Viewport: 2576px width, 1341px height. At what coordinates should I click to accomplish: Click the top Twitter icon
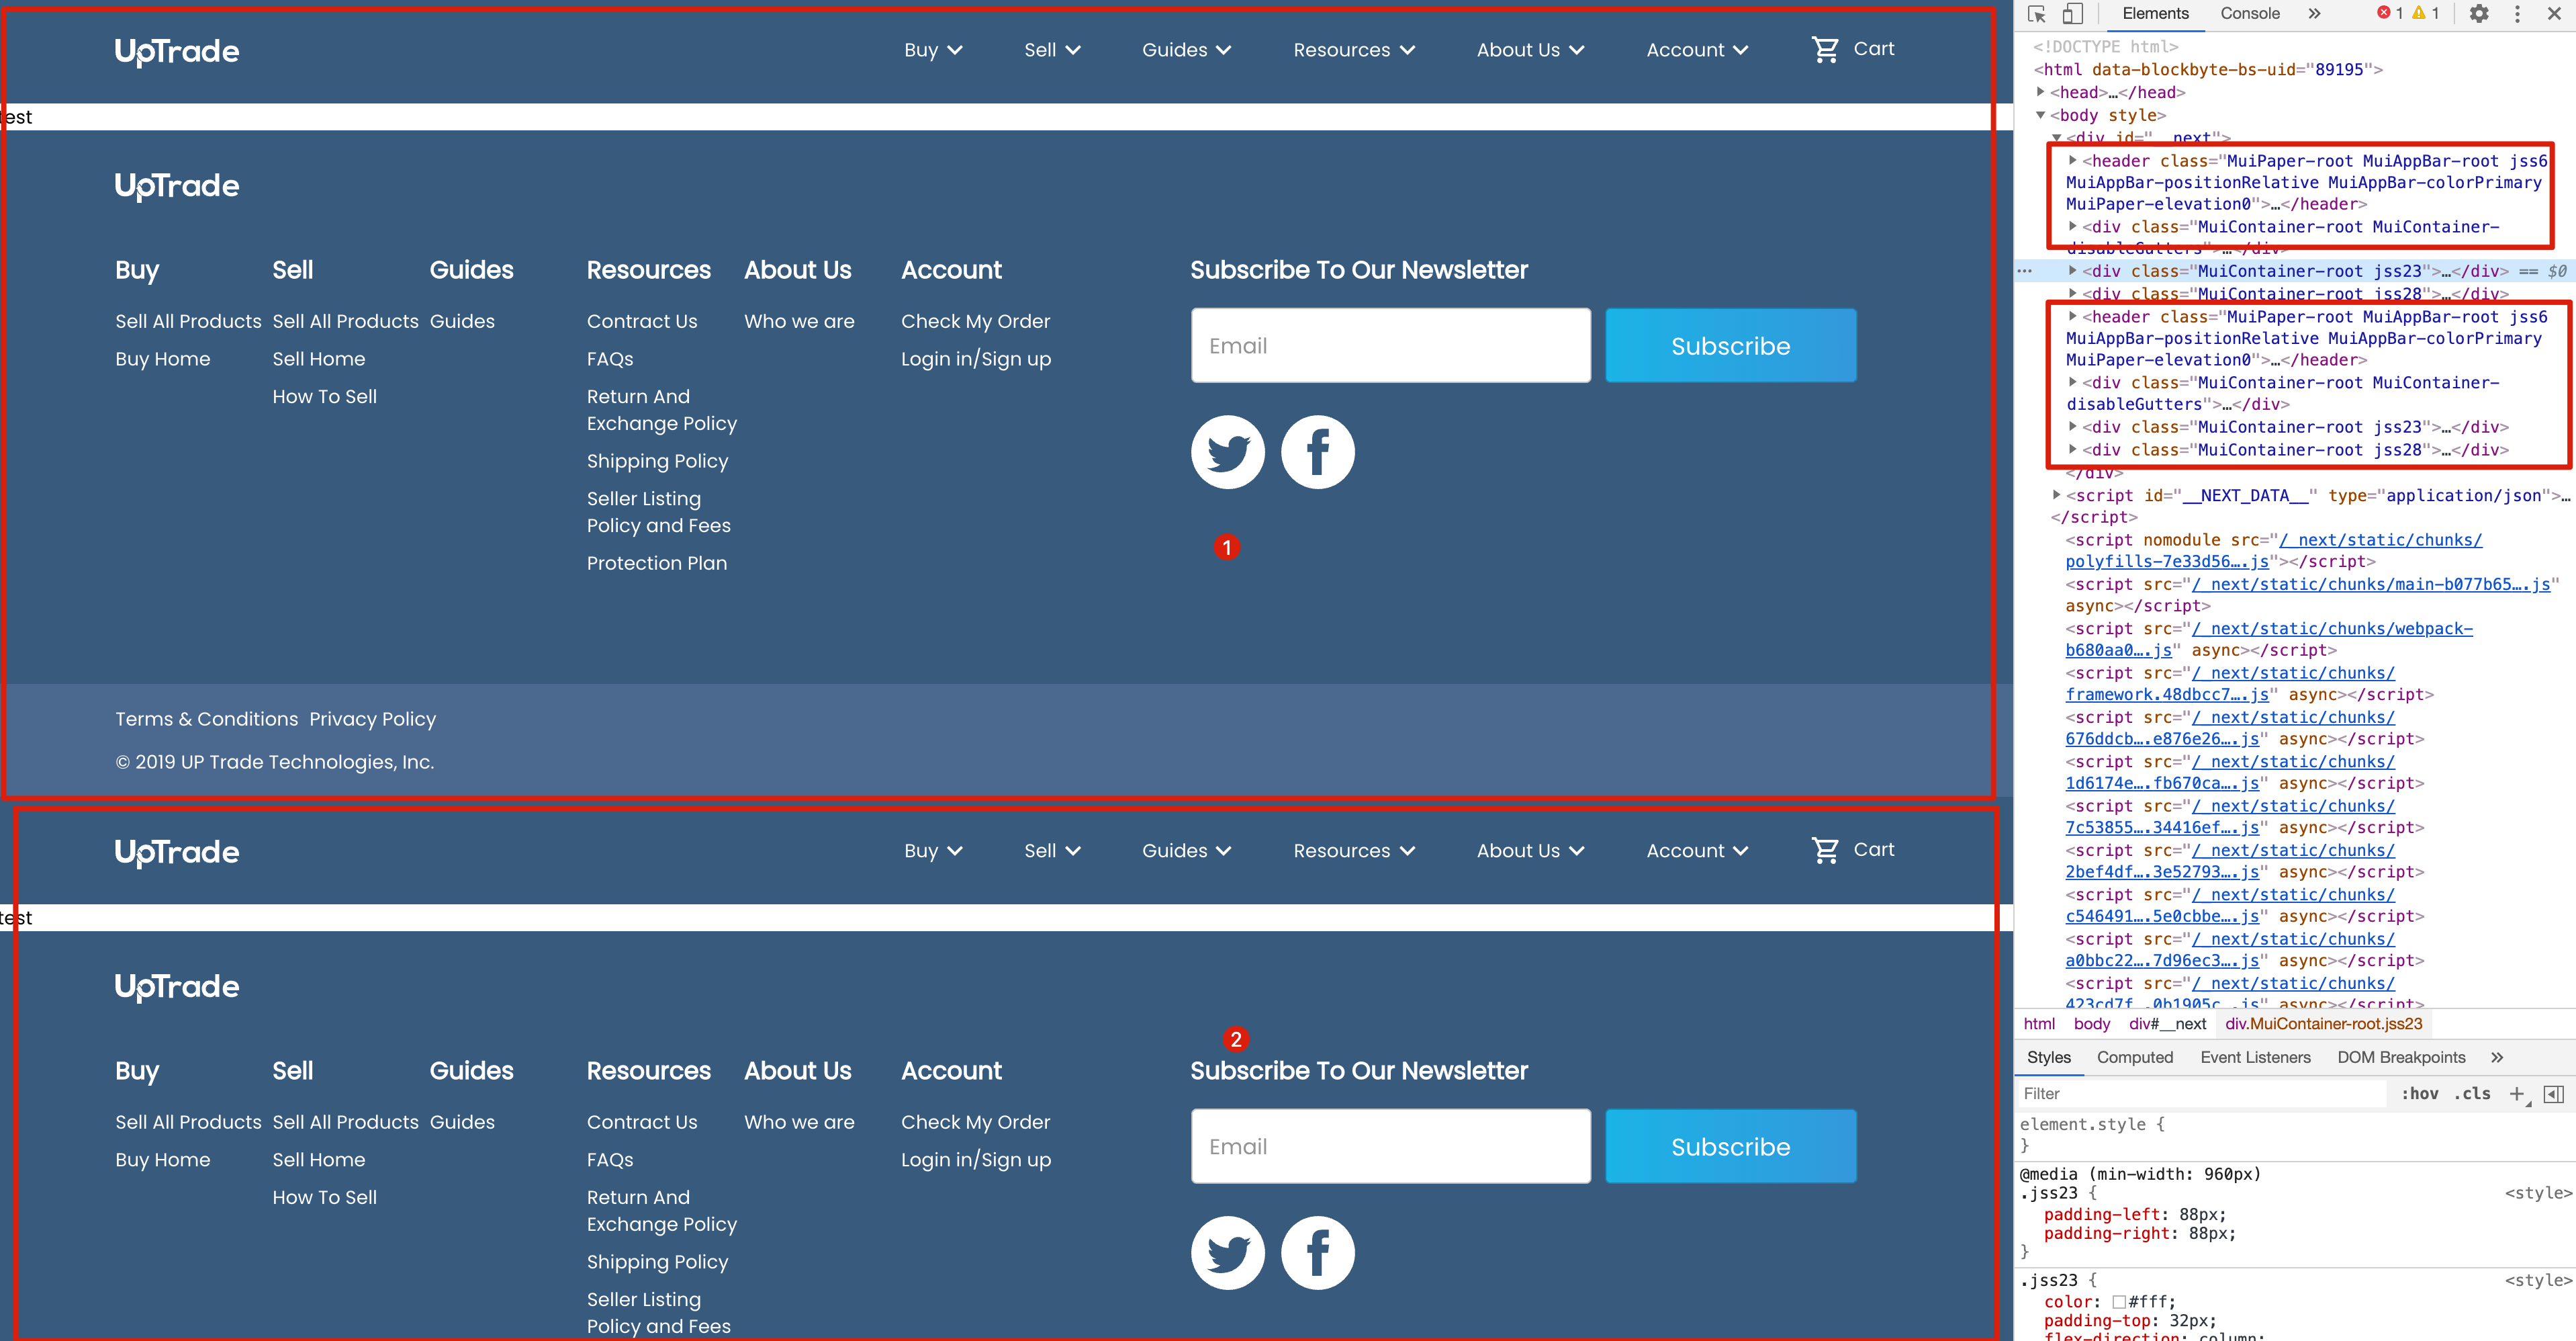(x=1227, y=452)
